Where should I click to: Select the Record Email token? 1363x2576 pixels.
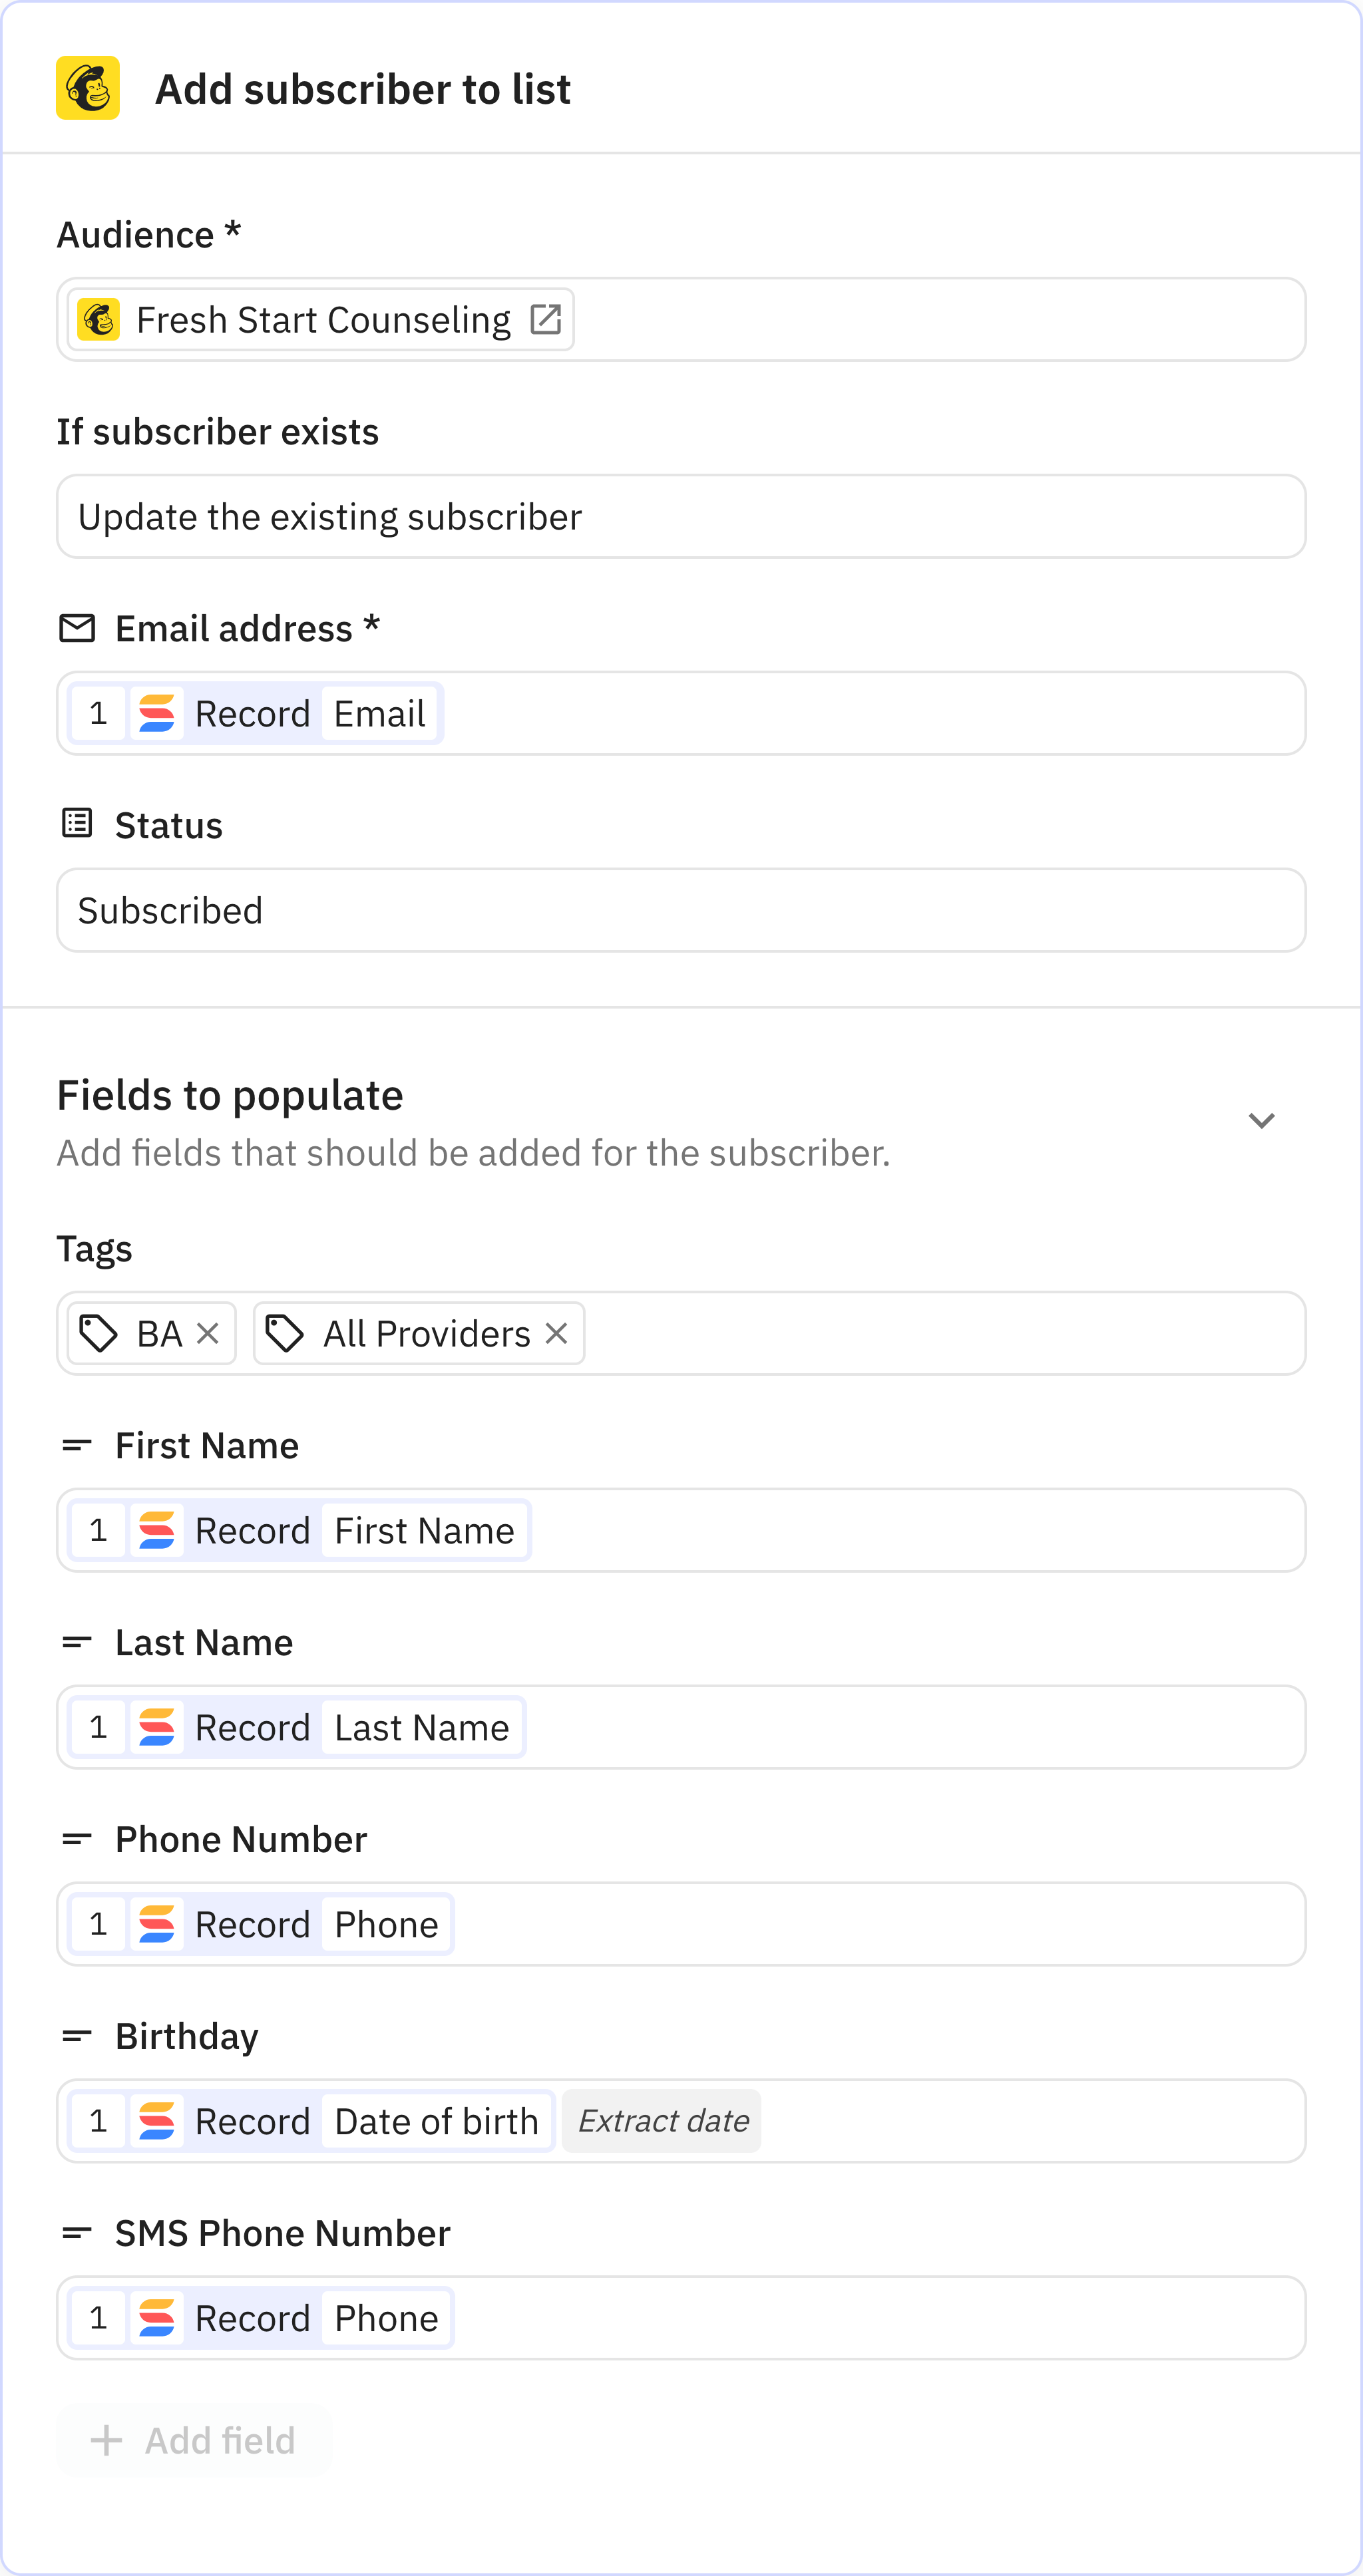[x=256, y=714]
